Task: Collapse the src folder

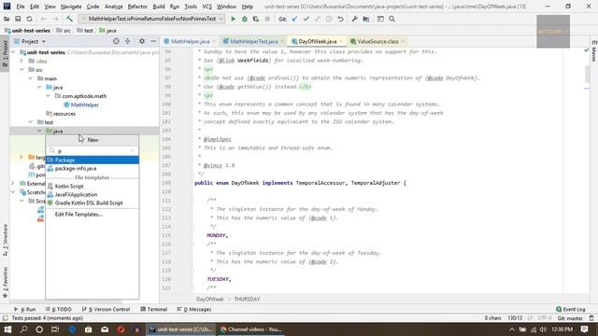Action: (21, 70)
